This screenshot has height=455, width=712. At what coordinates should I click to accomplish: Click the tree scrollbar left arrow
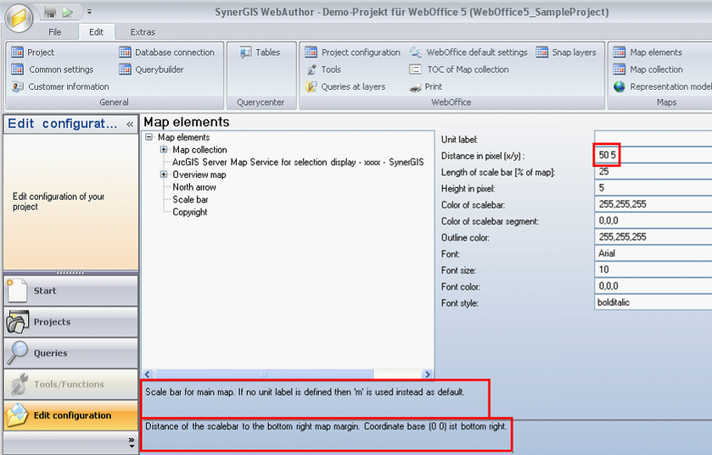[148, 375]
